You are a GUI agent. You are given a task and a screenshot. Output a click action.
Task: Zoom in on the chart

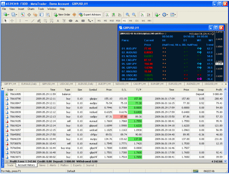pos(128,15)
